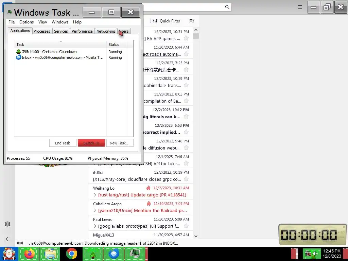
Task: Click the Thunderbird icon in the Inbox task row
Action: point(18,57)
